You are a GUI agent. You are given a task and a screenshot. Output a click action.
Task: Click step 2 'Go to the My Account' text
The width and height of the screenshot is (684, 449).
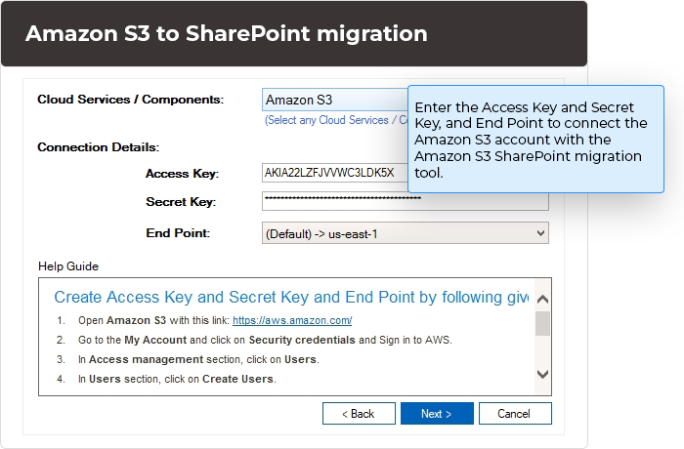[265, 340]
